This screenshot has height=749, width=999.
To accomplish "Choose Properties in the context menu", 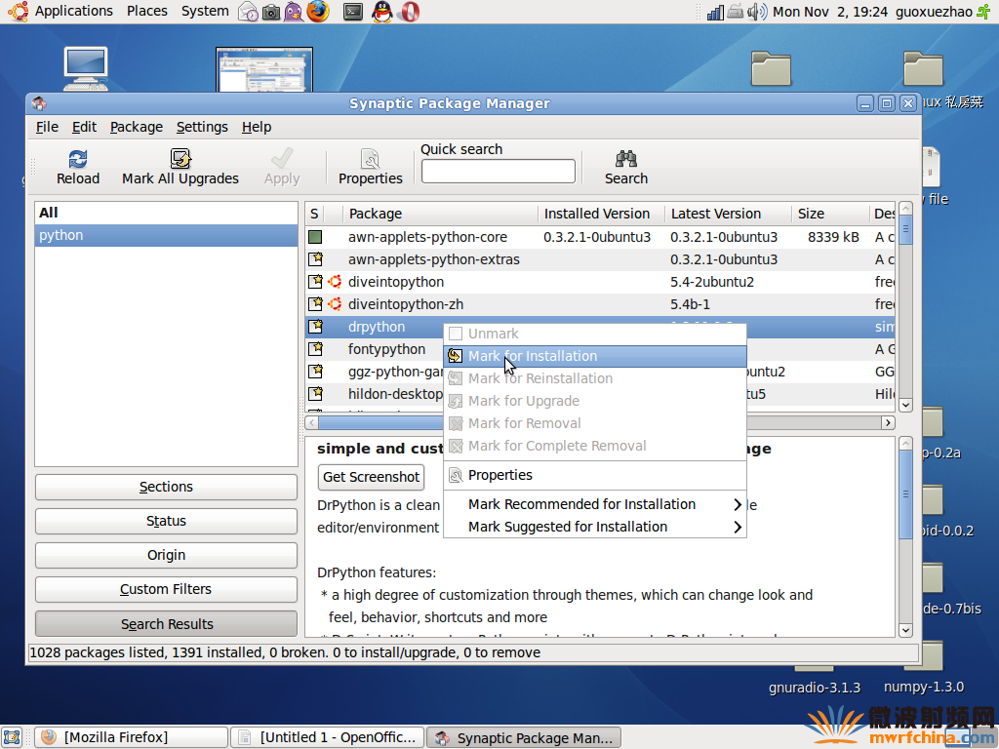I will (x=595, y=475).
